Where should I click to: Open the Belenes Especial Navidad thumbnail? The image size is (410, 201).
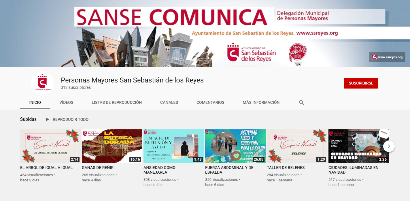coord(297,146)
